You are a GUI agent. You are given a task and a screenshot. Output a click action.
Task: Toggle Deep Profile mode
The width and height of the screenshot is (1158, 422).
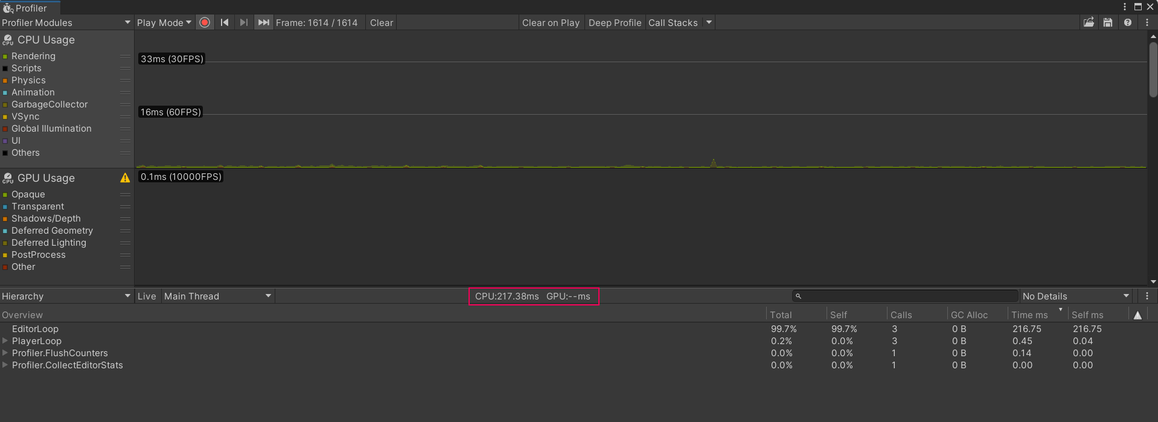(615, 22)
